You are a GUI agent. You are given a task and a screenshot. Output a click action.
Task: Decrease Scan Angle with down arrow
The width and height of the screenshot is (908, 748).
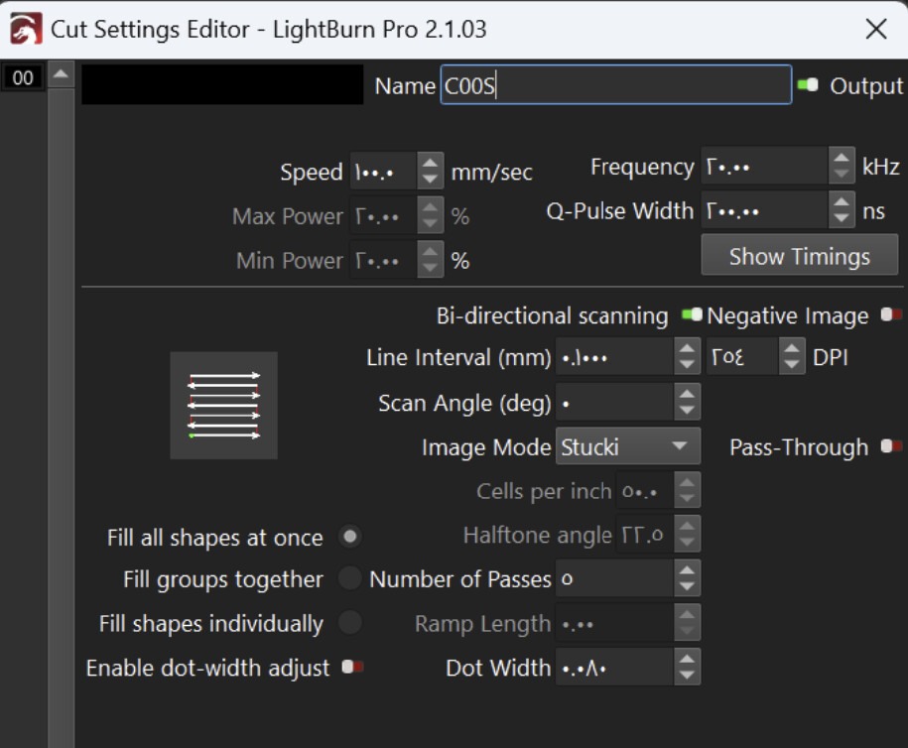[x=687, y=411]
